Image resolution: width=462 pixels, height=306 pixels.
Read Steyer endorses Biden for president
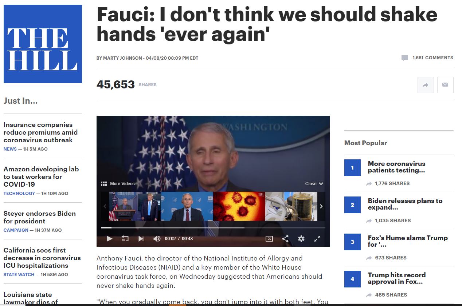tap(40, 217)
